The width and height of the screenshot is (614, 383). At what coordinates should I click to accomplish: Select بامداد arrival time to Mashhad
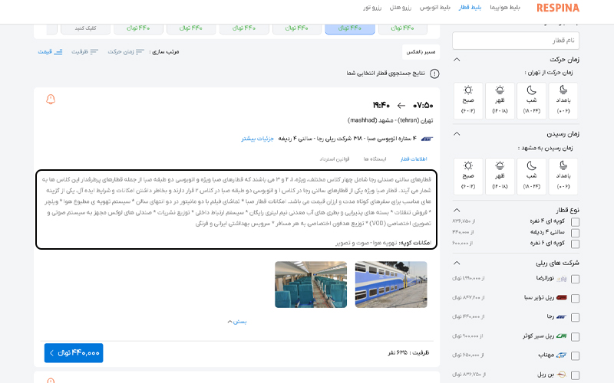563,176
